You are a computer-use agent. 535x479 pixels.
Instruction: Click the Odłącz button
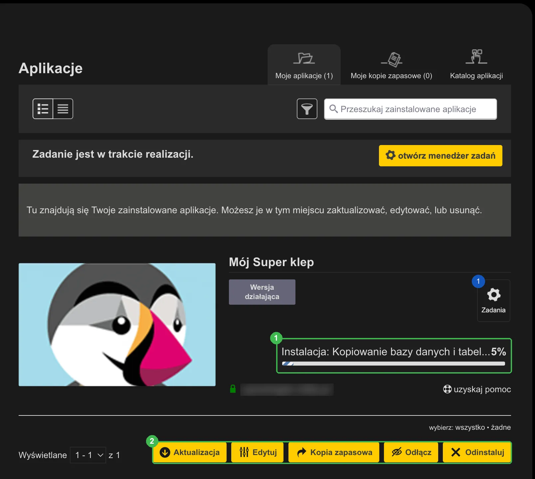[411, 452]
